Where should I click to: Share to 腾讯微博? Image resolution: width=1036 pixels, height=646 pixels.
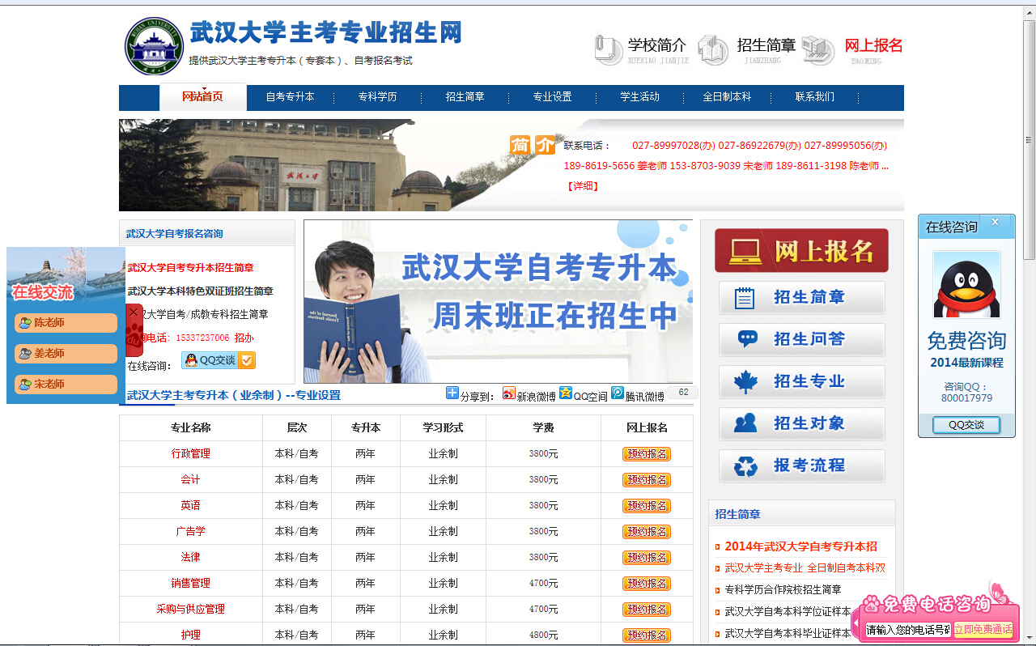click(x=638, y=395)
